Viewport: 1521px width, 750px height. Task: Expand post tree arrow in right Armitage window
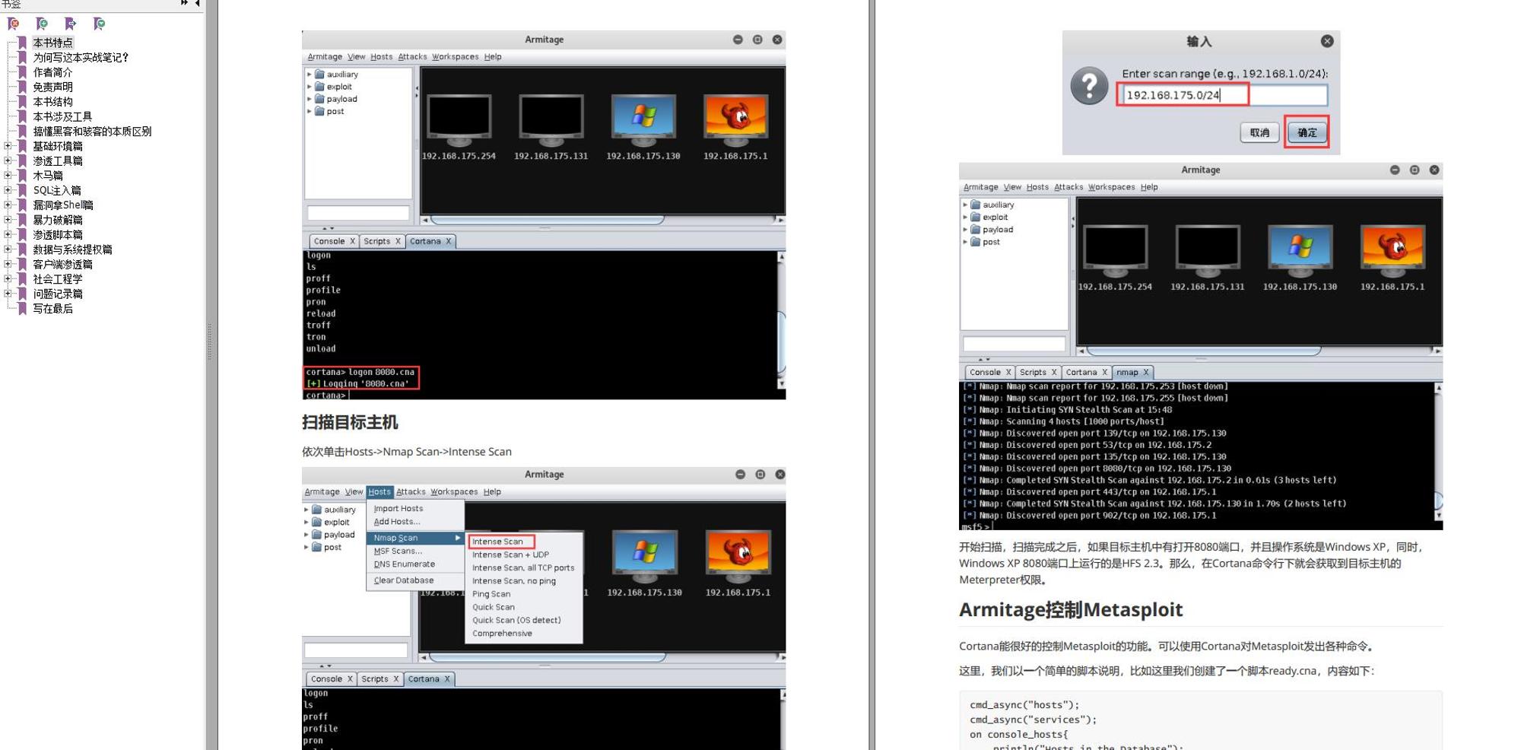(965, 242)
